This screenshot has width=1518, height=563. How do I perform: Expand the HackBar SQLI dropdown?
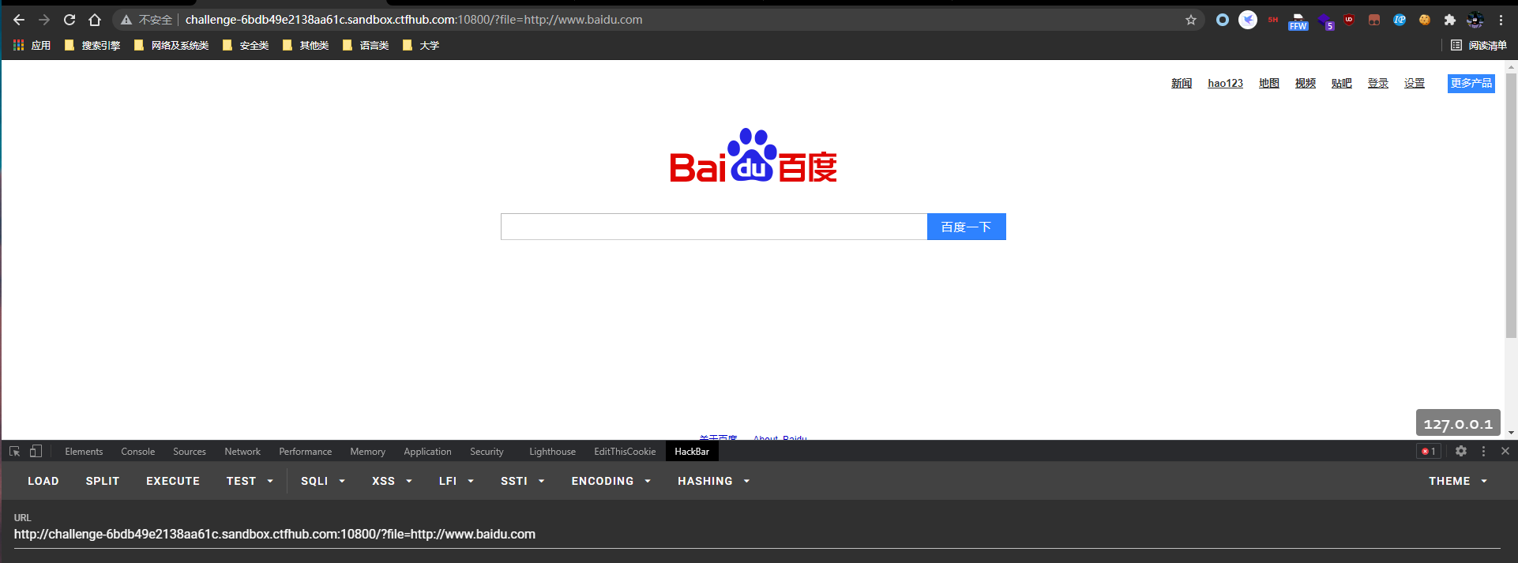point(323,481)
